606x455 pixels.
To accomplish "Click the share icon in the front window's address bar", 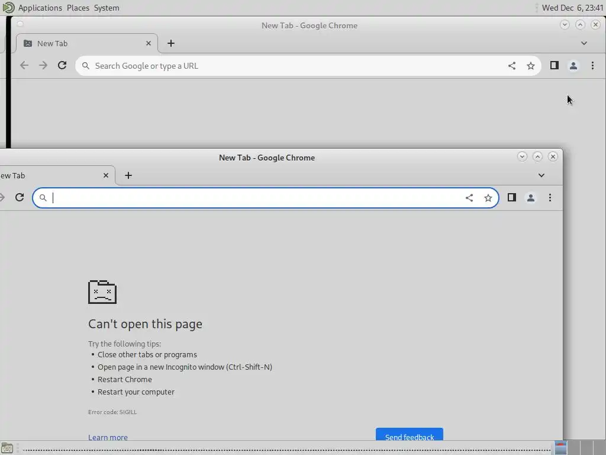I will click(x=469, y=198).
